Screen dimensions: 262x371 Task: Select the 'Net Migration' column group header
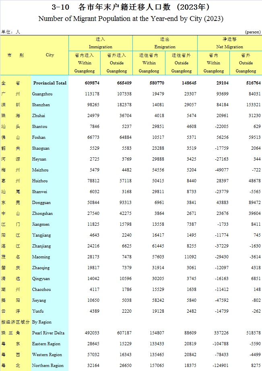[229, 47]
